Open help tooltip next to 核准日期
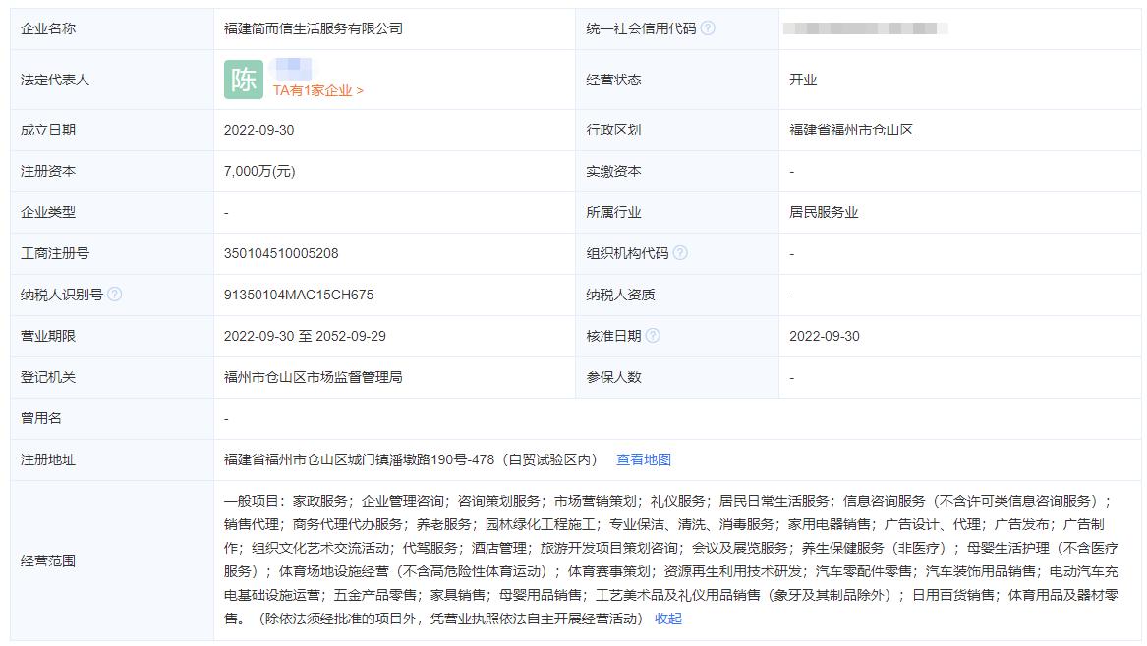This screenshot has width=1147, height=646. [654, 335]
